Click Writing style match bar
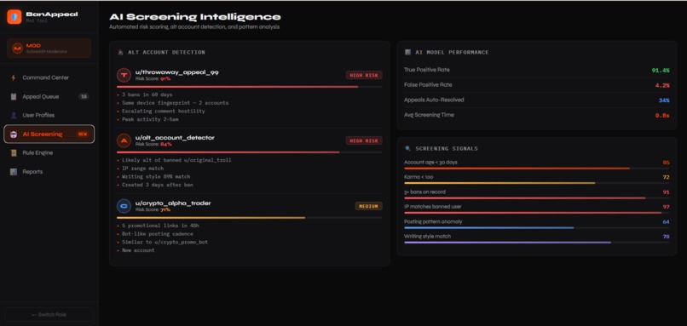This screenshot has width=687, height=326. tap(537, 242)
